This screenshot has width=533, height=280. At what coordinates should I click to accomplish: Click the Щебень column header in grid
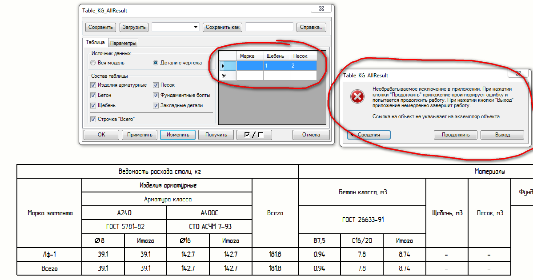click(x=277, y=56)
